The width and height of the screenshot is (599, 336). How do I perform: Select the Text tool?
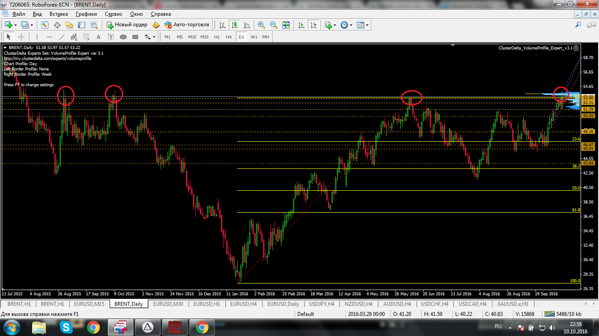(98, 37)
